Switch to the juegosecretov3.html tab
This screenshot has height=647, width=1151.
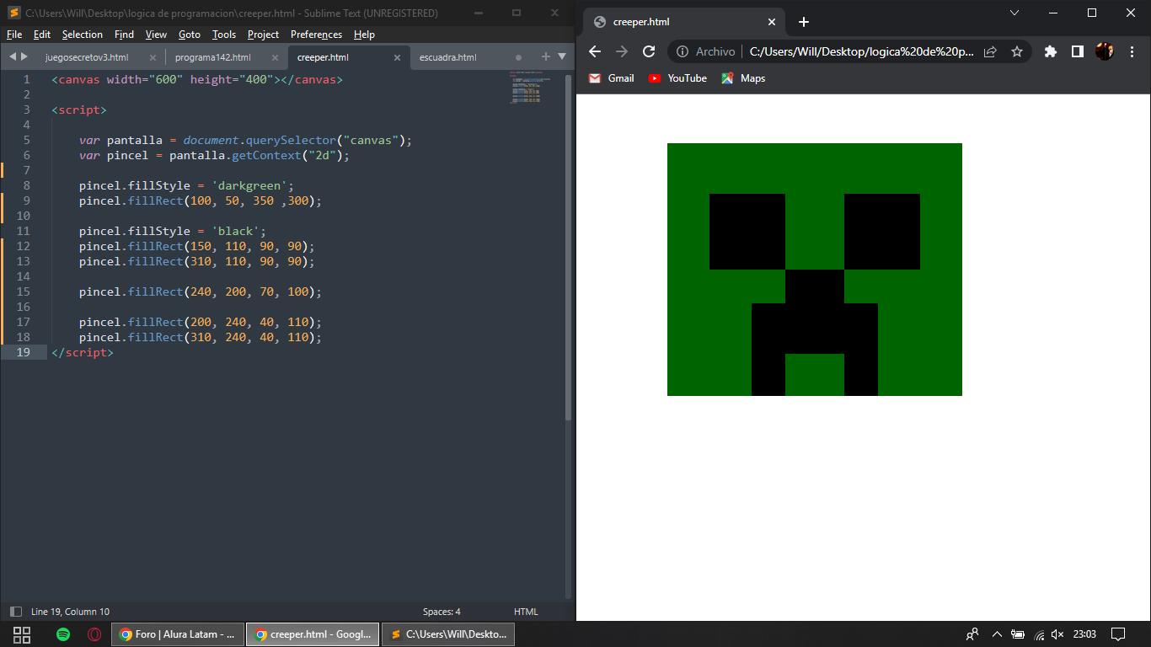click(x=87, y=57)
